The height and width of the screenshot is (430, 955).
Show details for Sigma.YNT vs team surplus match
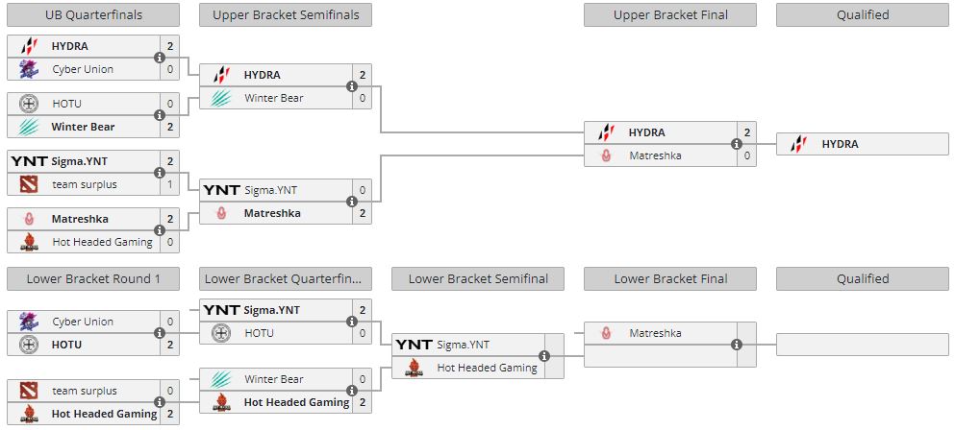point(160,173)
